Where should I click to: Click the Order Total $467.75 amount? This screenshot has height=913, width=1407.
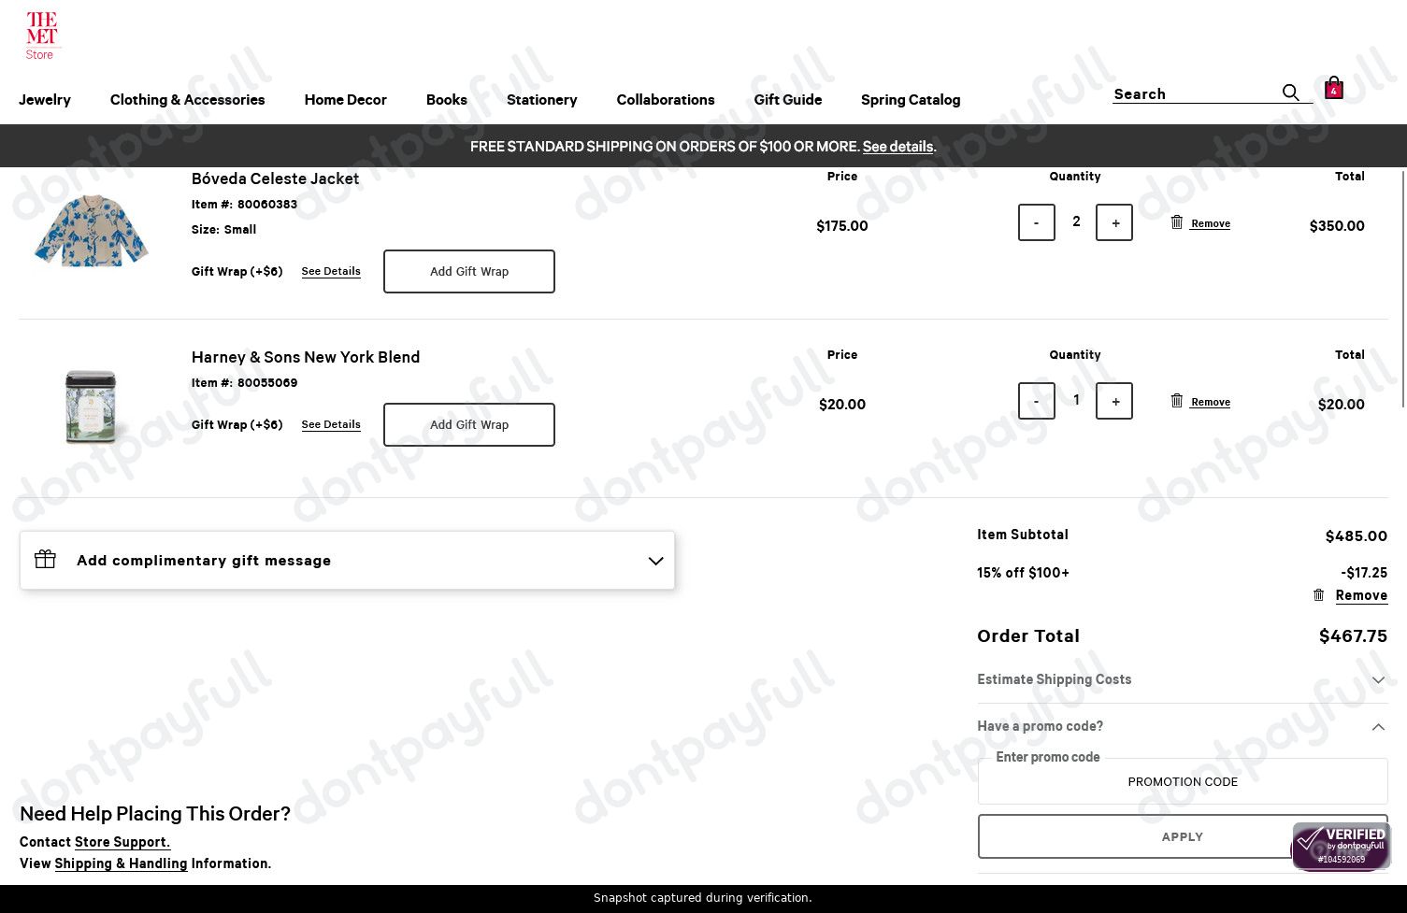1353,636
